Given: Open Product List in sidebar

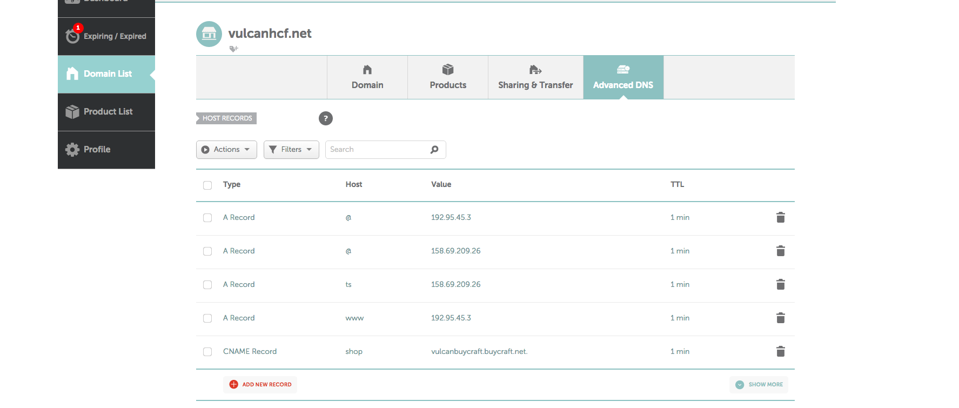Looking at the screenshot, I should pos(106,112).
